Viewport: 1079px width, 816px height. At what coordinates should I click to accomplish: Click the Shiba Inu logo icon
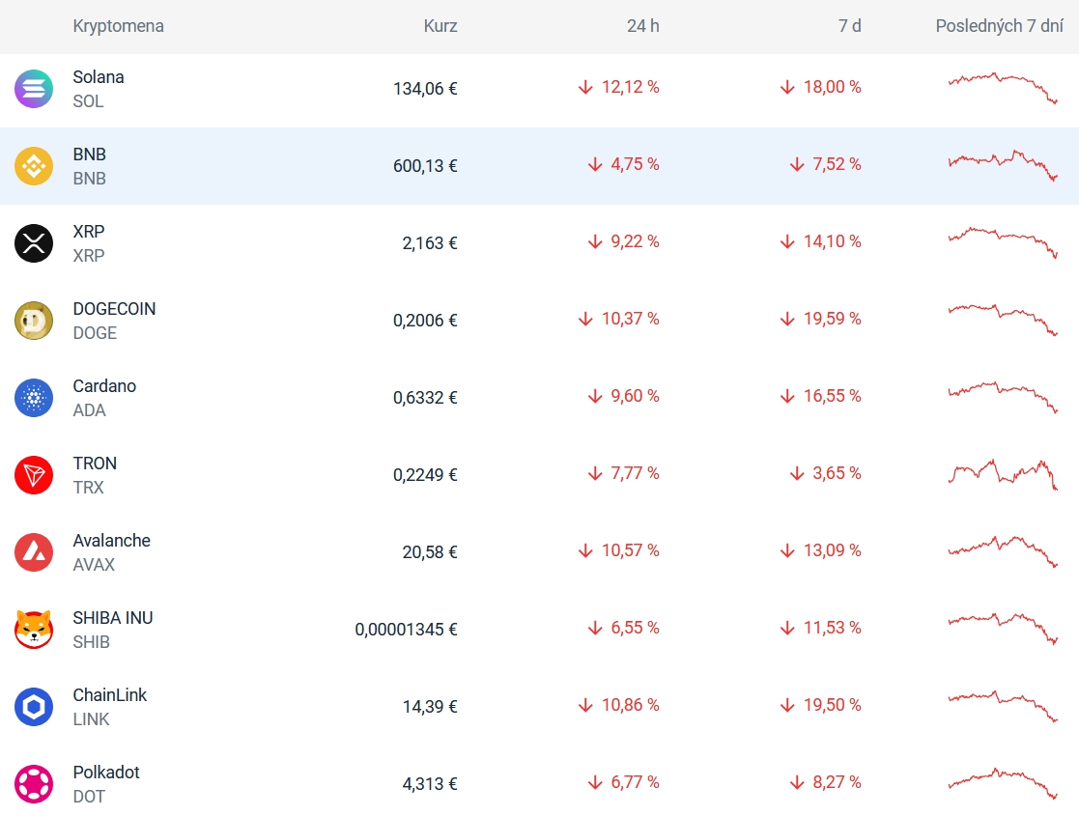(34, 630)
